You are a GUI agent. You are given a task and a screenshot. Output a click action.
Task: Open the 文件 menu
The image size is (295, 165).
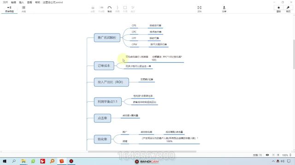pyautogui.click(x=5, y=2)
